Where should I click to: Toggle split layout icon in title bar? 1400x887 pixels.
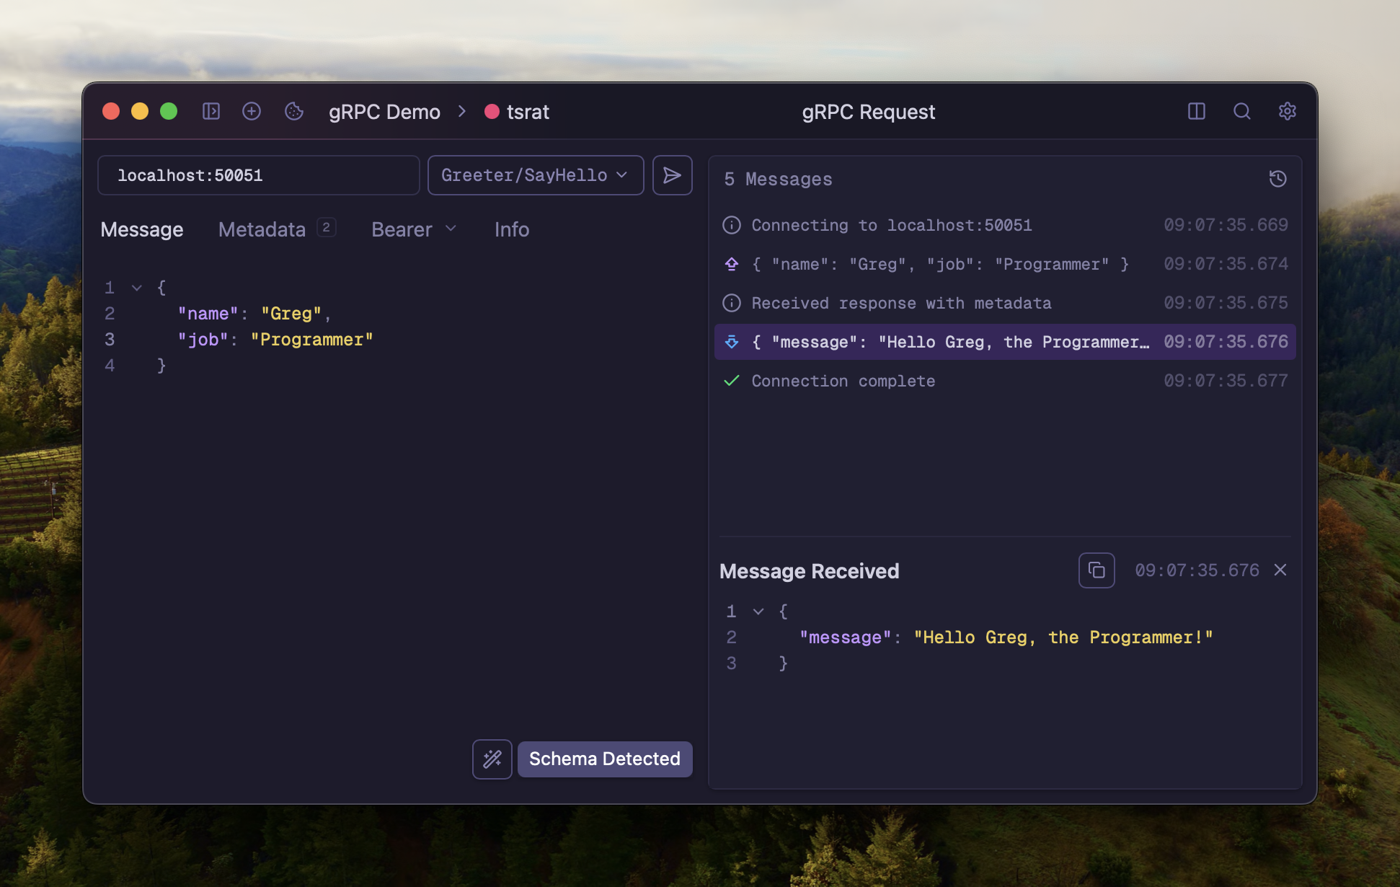click(1196, 111)
